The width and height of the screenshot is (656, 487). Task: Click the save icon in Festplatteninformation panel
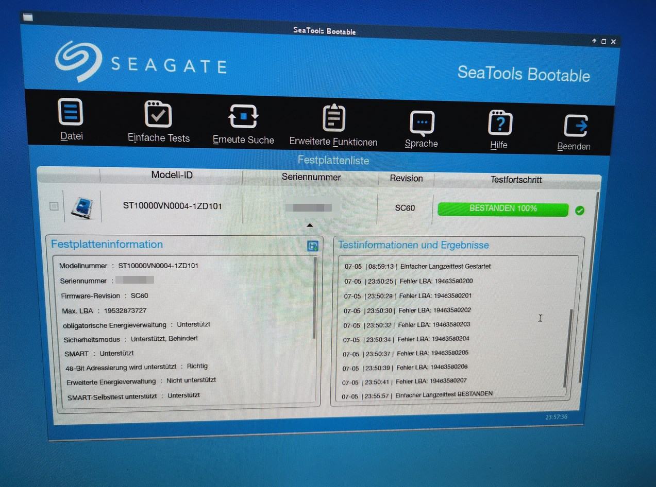click(x=312, y=246)
